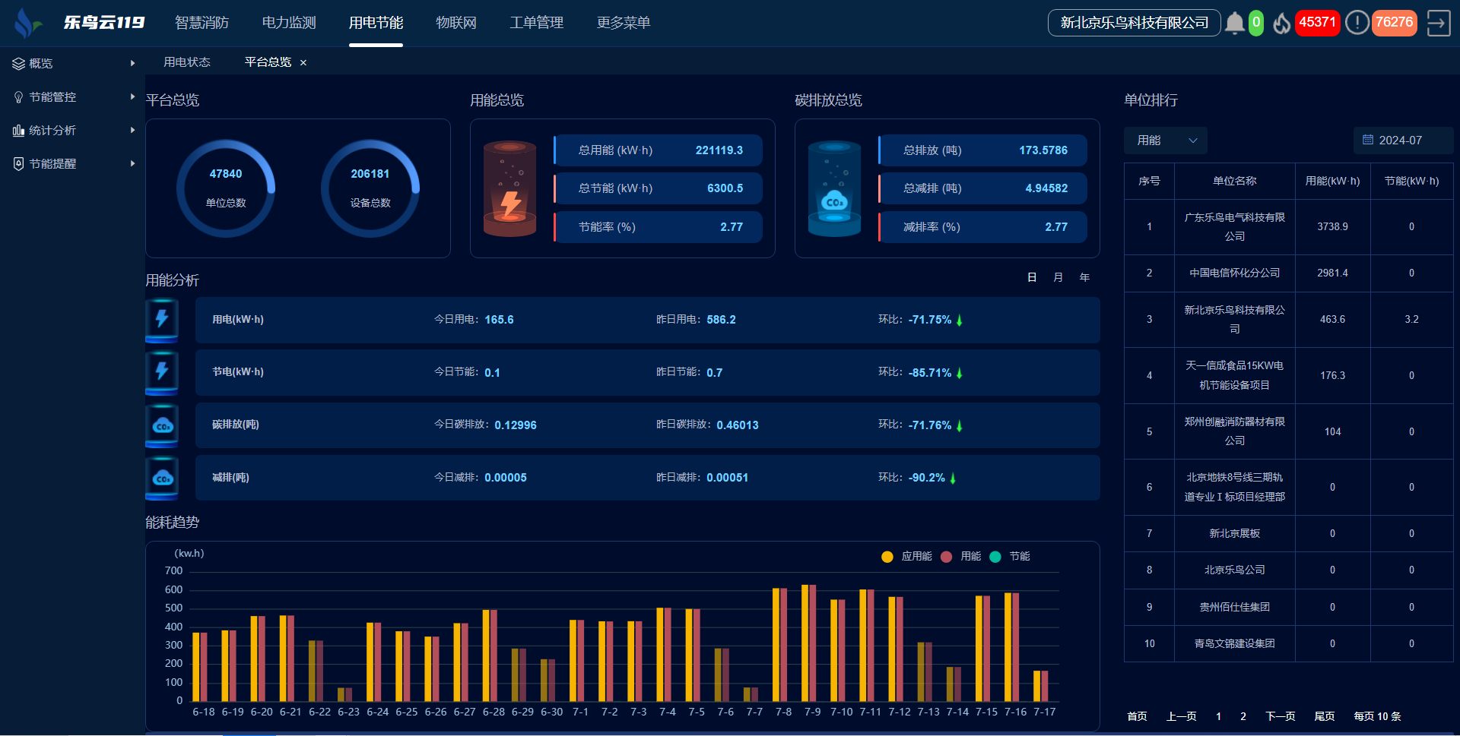Expand the 统计分析 sidebar menu

[x=73, y=131]
